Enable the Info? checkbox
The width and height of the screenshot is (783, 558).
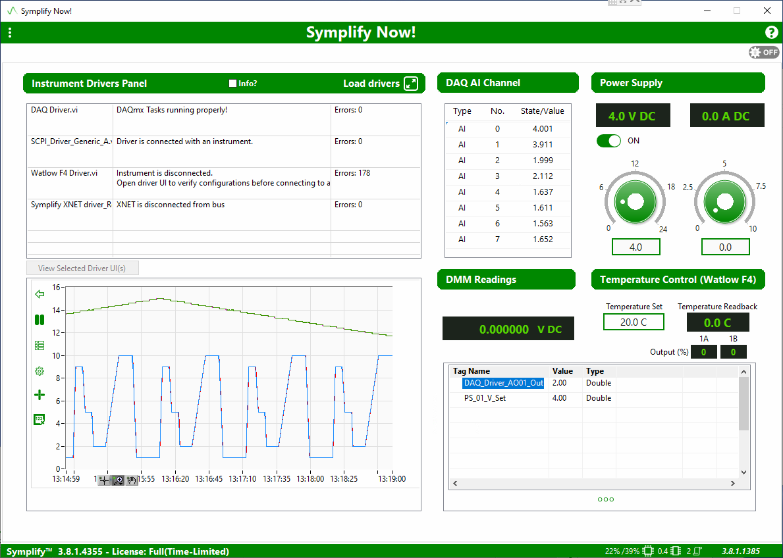pyautogui.click(x=232, y=83)
